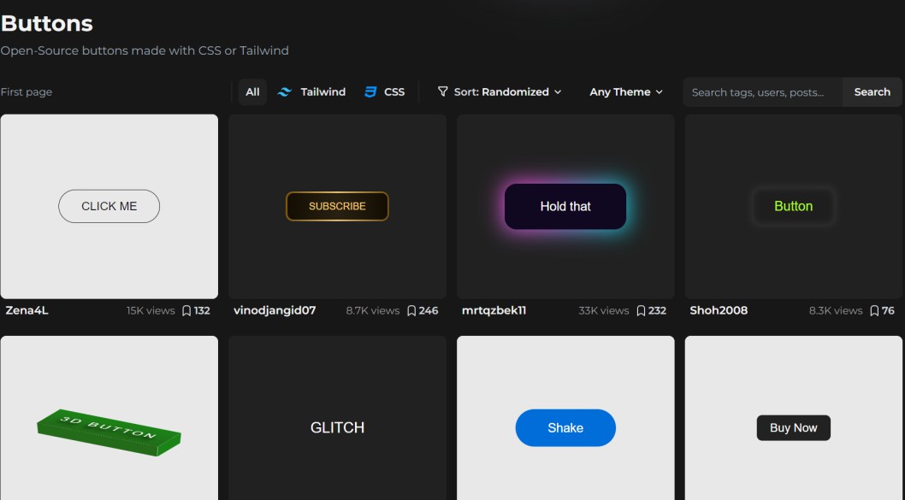Open the Any Theme dropdown
The width and height of the screenshot is (905, 500).
626,91
